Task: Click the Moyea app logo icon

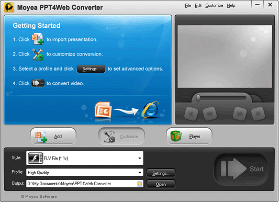Action: [9, 7]
